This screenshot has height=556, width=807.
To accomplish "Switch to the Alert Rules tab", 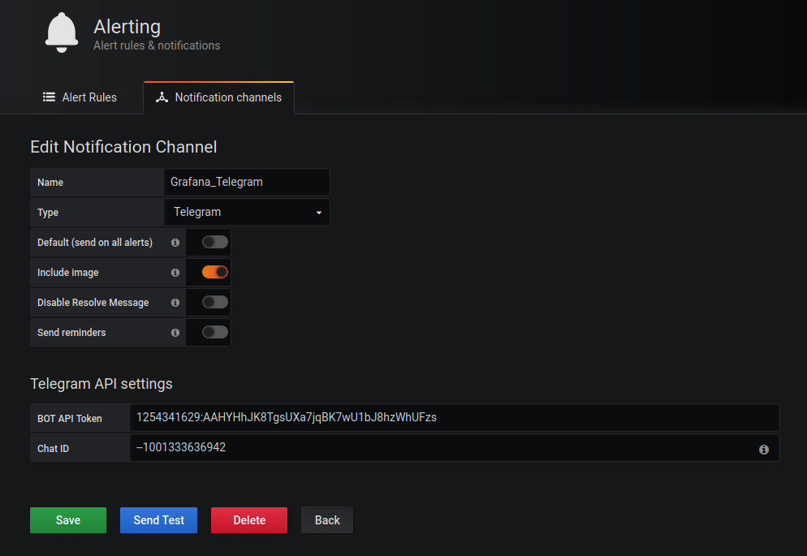I will [80, 97].
